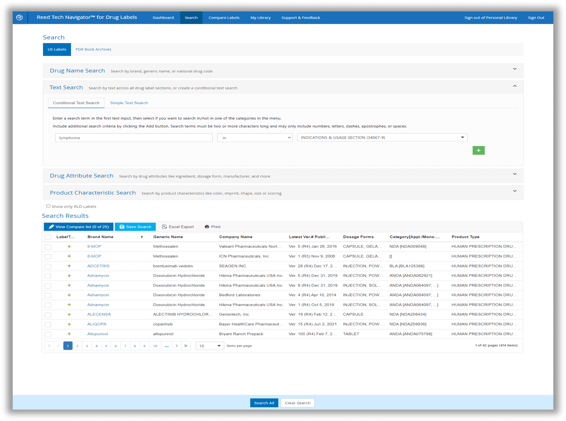Open View Compare list (0 of 25)

tap(79, 226)
